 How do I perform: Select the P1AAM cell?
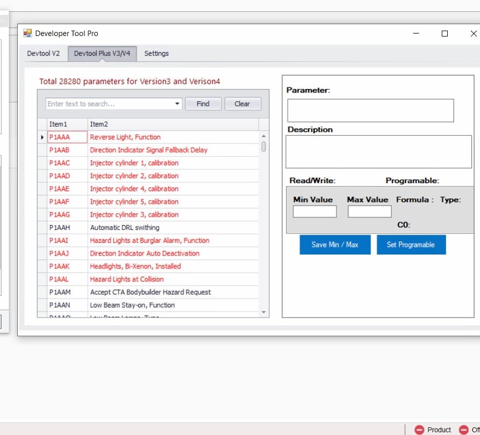67,292
